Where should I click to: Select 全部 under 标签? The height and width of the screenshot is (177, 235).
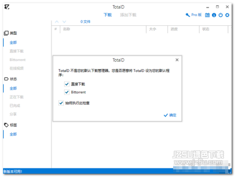[13, 134]
